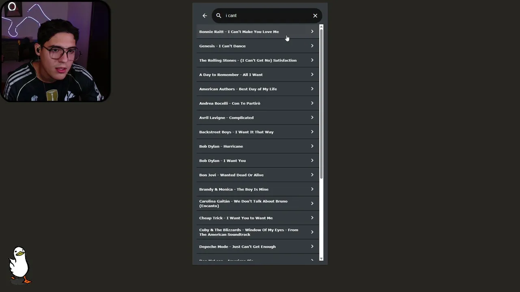Screen dimensions: 520x292
Task: Choose American Authors - Best Day of My Life
Action: pos(238,89)
